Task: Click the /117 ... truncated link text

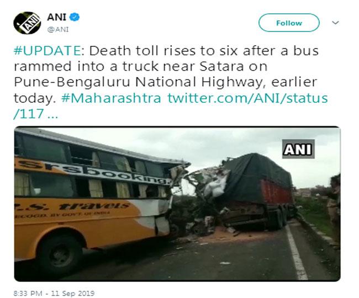Action: (36, 114)
